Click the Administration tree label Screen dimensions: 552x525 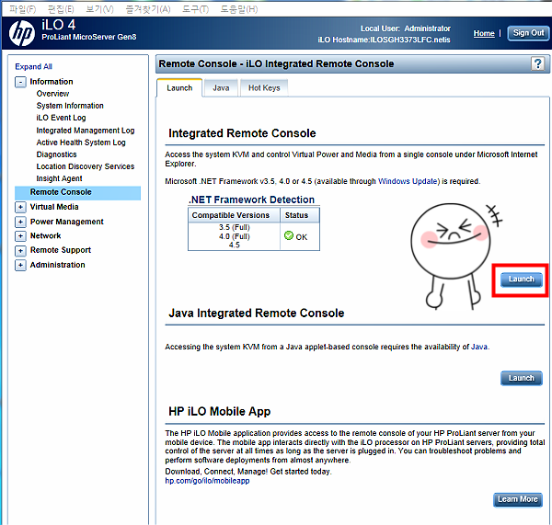(x=57, y=265)
